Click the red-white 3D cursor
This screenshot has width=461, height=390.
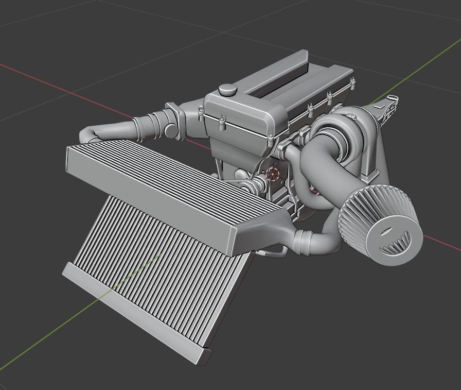pyautogui.click(x=273, y=174)
